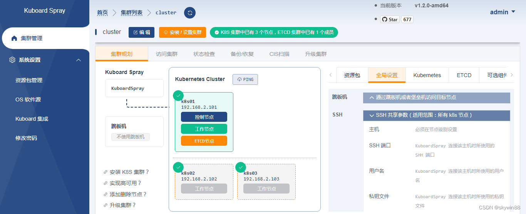Expand 通过跳板机或者堡垒机访问目标节点 section
Image resolution: width=526 pixels, height=214 pixels.
(437, 98)
